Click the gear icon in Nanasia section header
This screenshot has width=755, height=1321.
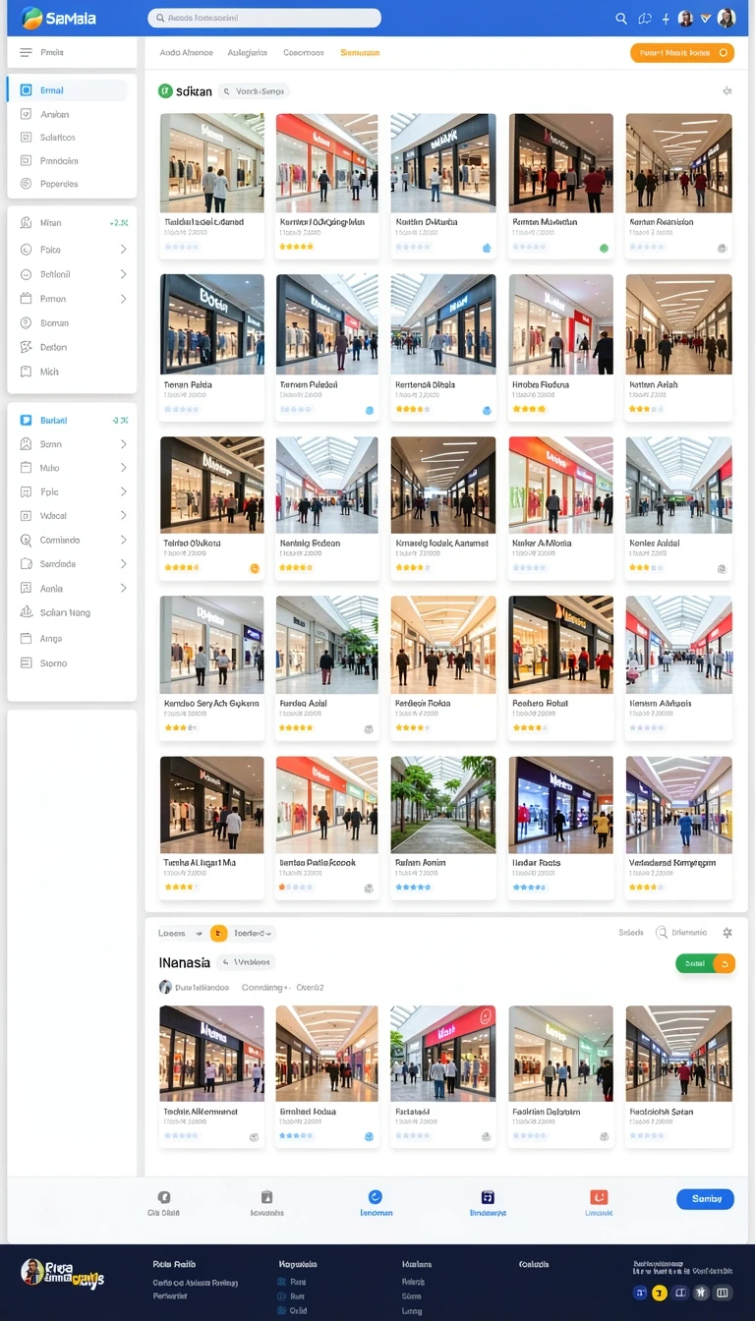727,933
